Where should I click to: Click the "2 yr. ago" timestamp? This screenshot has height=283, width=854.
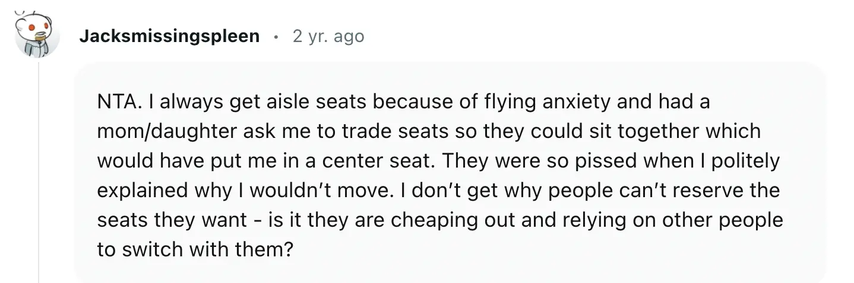point(328,36)
